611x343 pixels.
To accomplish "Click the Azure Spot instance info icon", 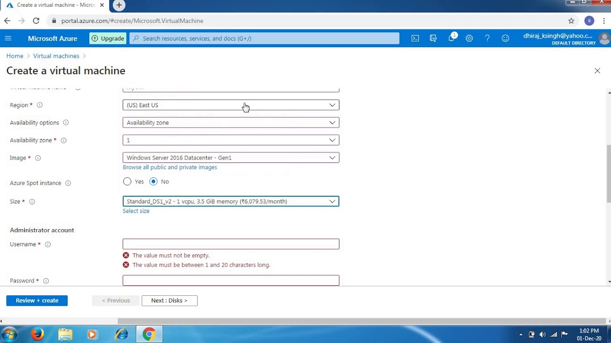I will tap(68, 183).
